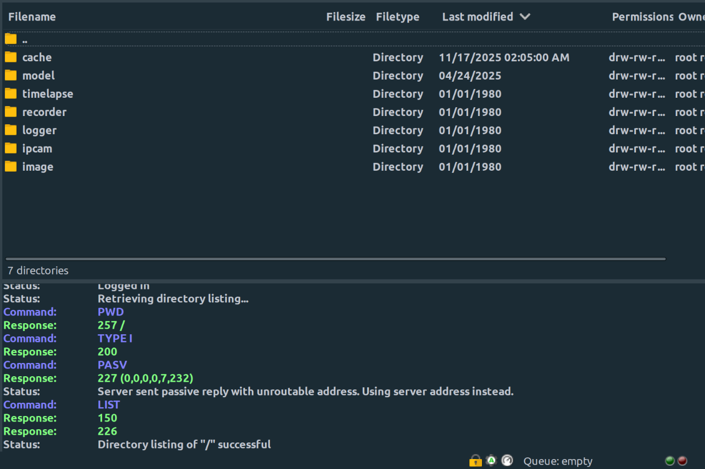Select the logger directory row
This screenshot has height=469, width=705.
pyautogui.click(x=39, y=130)
